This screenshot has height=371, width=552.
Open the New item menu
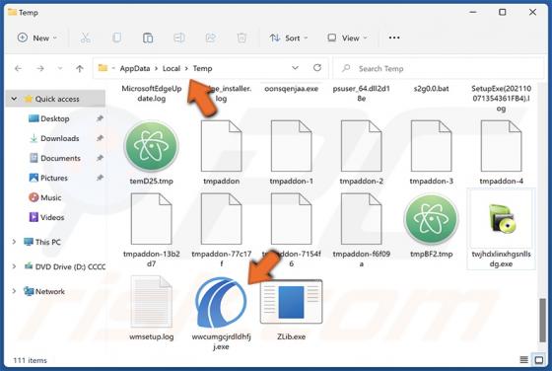coord(37,37)
